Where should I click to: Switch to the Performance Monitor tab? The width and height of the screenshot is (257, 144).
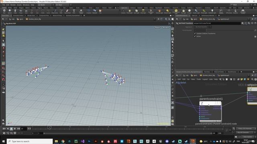pos(208,16)
